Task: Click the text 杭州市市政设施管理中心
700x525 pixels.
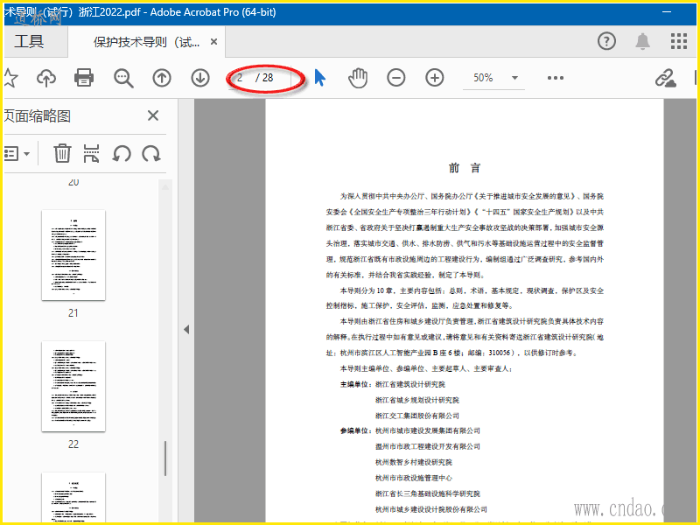Action: click(x=414, y=478)
